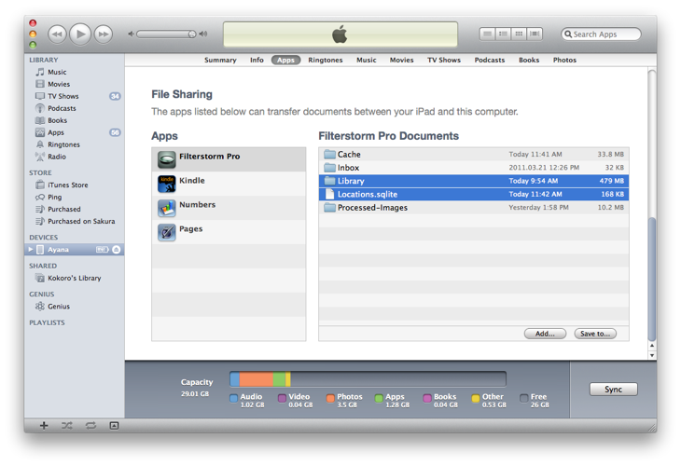Eject the Ayana device

click(x=117, y=250)
